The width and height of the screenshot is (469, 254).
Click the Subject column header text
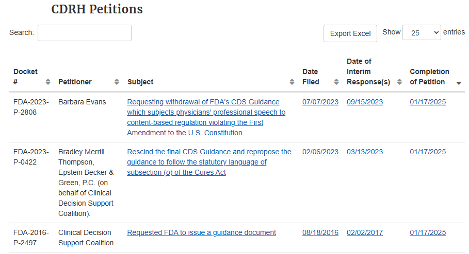pos(140,82)
